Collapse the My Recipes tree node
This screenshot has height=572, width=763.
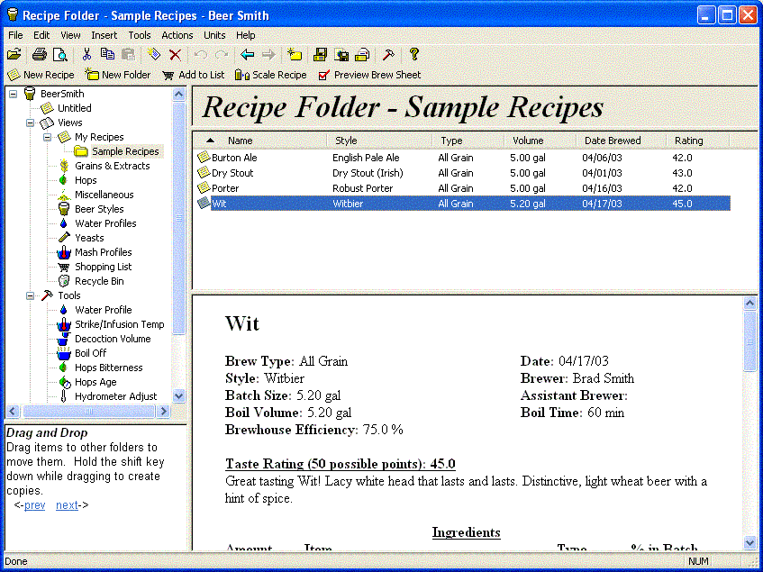[x=47, y=137]
